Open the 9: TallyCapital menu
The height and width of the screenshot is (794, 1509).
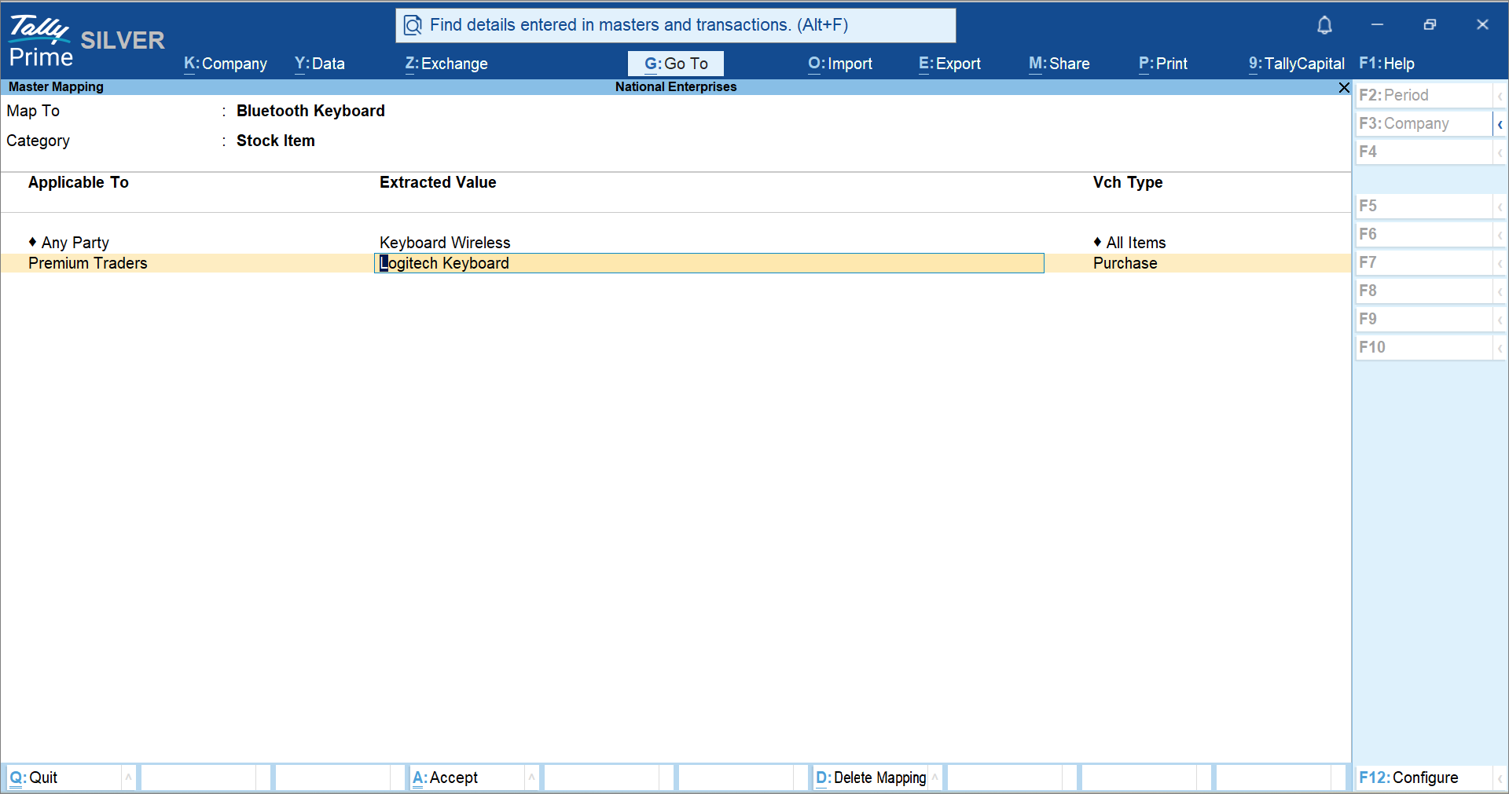(1296, 64)
